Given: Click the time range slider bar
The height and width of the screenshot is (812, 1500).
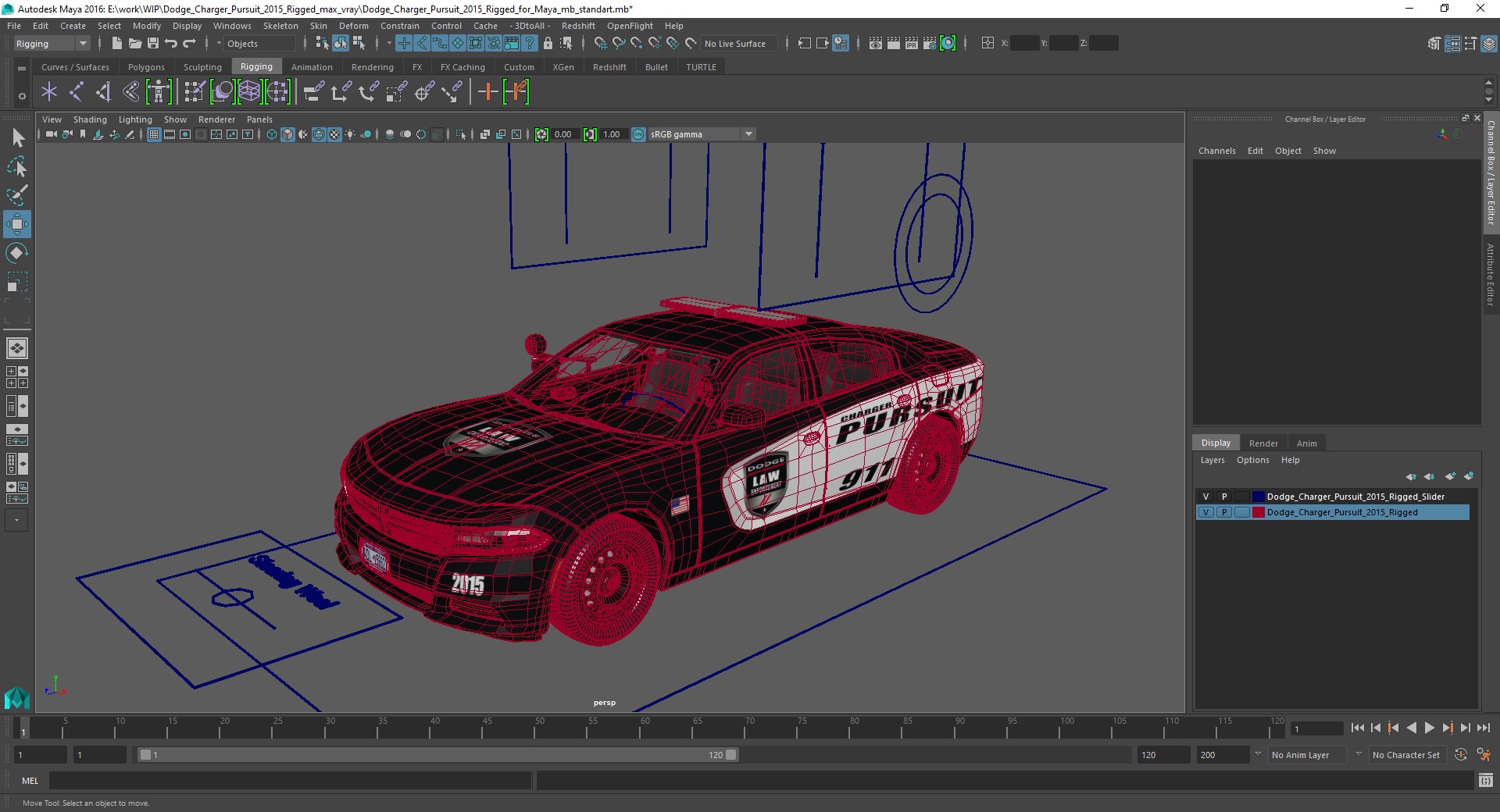Looking at the screenshot, I should click(437, 755).
